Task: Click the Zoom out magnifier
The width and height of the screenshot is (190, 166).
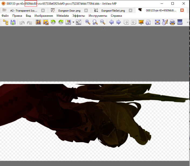Action: (103, 22)
